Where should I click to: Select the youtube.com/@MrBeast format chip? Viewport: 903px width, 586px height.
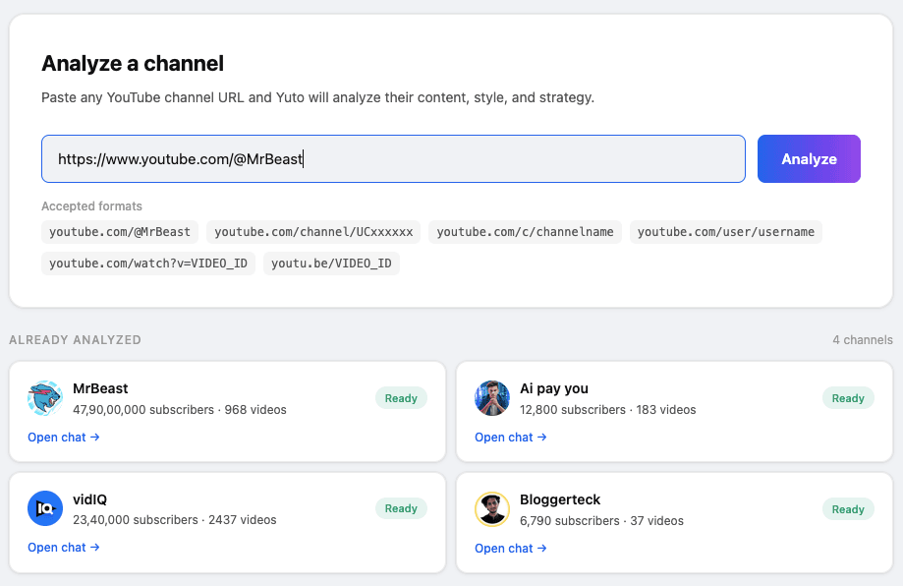coord(120,232)
